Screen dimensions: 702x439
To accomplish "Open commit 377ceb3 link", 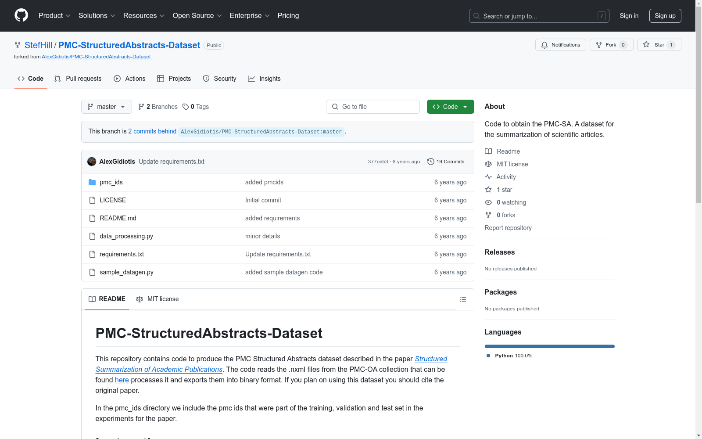I will [378, 162].
